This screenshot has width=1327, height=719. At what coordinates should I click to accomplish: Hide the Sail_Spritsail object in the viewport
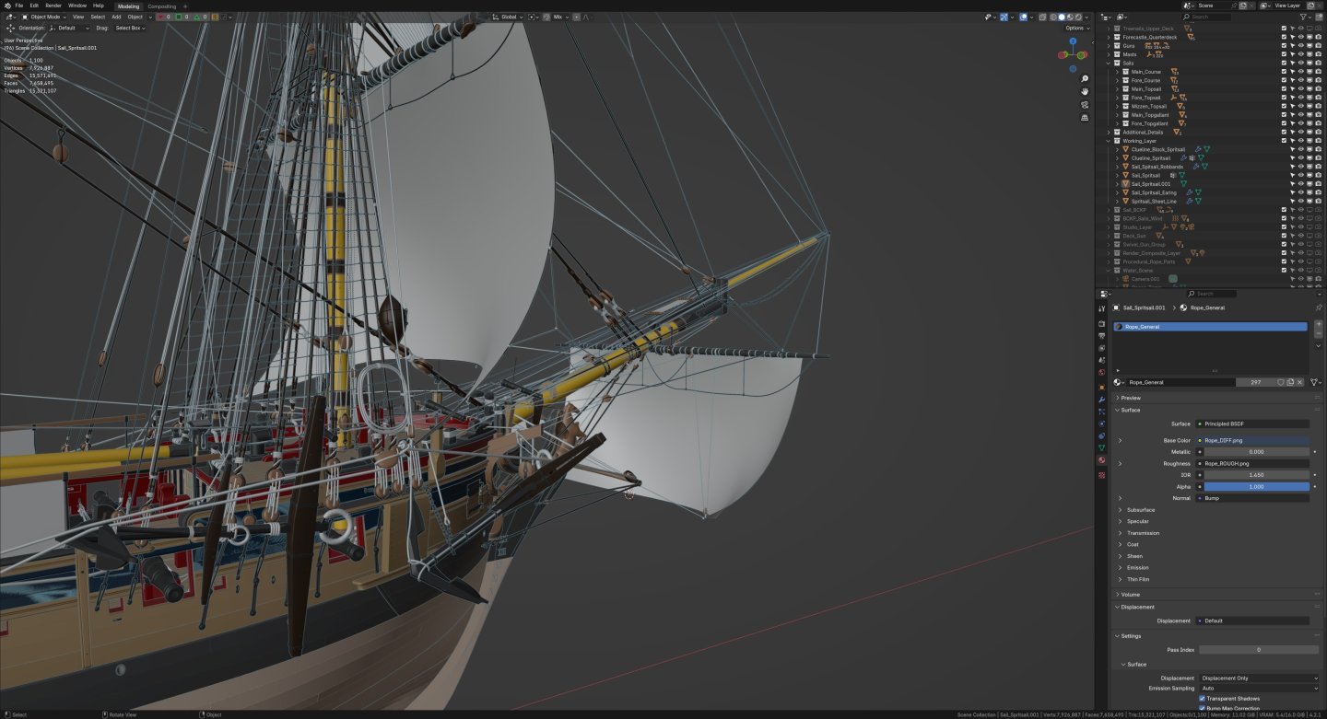[x=1300, y=175]
